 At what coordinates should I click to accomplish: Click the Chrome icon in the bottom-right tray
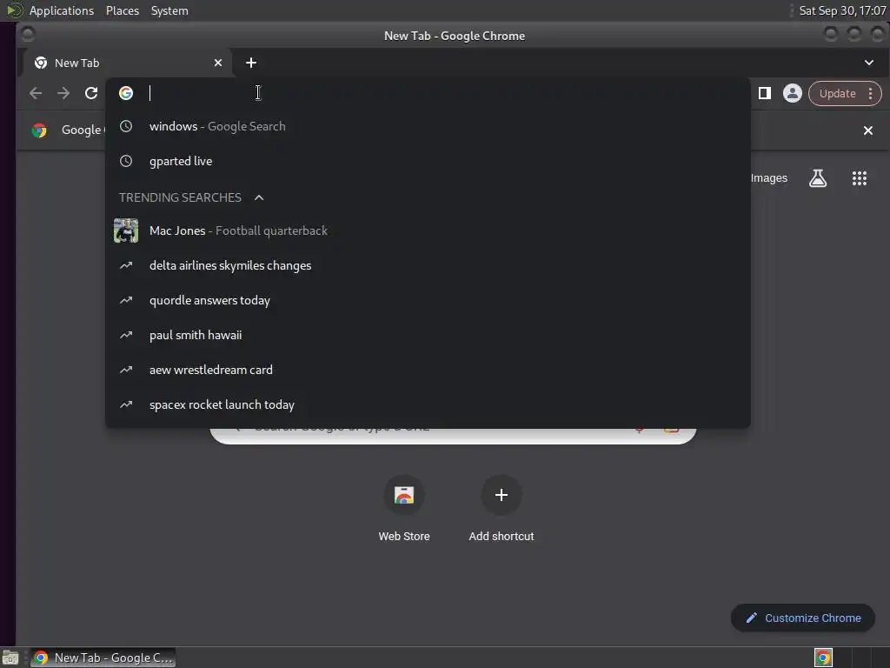(x=823, y=658)
